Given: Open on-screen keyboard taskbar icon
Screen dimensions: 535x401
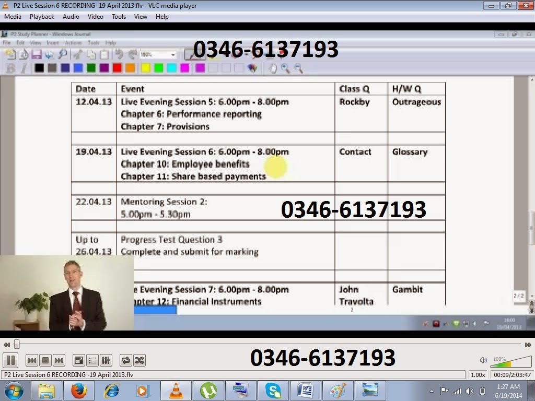Looking at the screenshot, I should coord(241,391).
